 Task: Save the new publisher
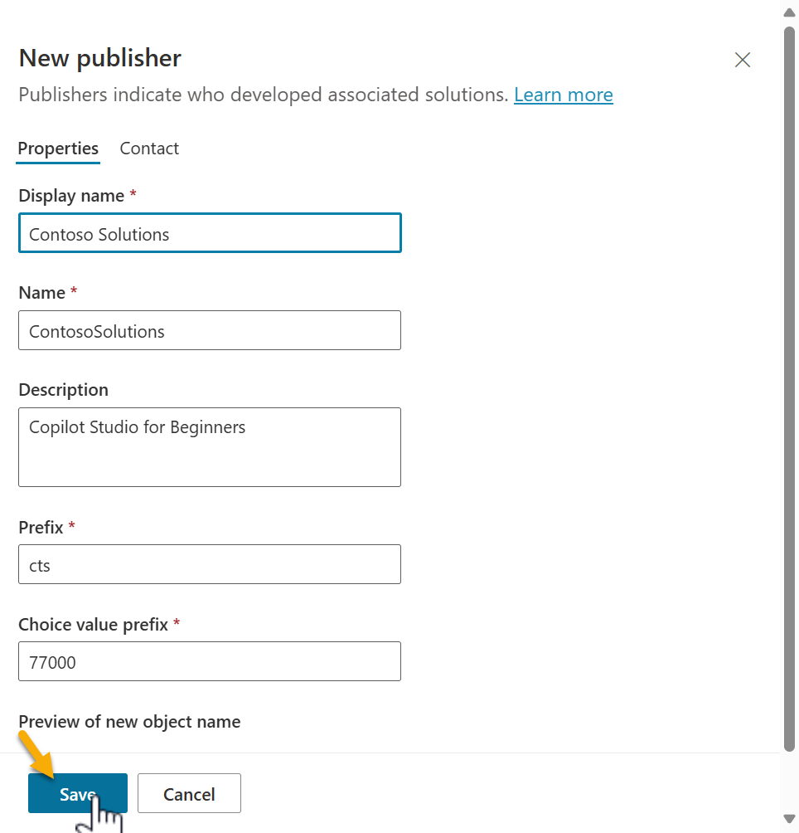(x=77, y=794)
